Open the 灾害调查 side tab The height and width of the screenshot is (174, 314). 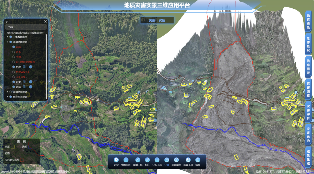tap(308, 90)
